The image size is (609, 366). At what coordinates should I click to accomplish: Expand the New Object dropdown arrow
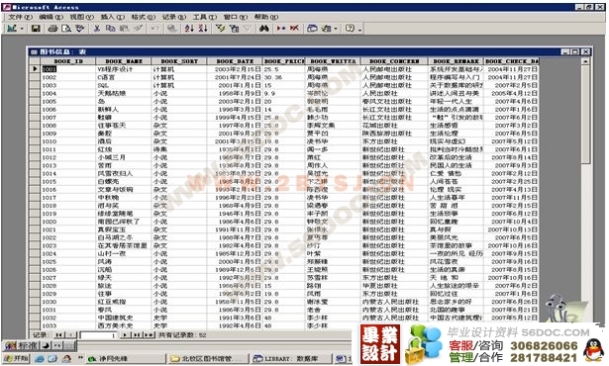point(336,29)
